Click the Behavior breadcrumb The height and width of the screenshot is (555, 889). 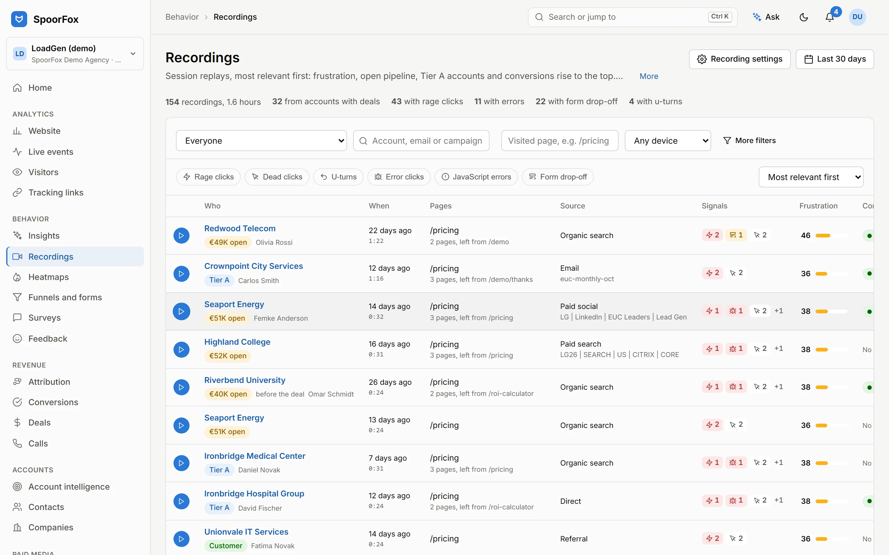[x=182, y=17]
